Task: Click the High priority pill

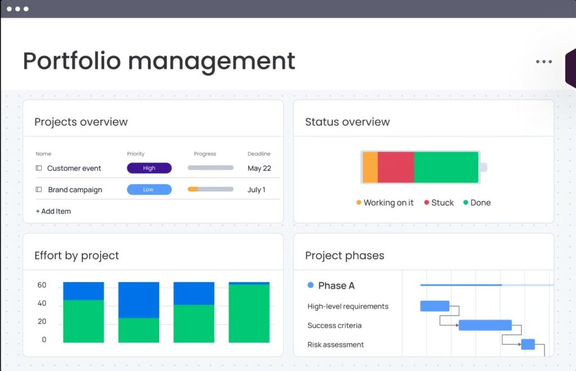Action: [x=149, y=168]
